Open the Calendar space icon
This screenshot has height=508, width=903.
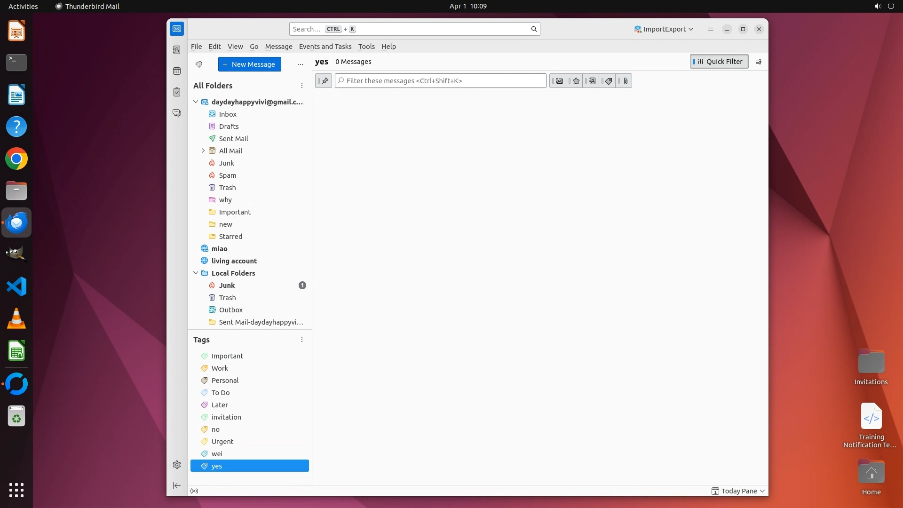point(177,71)
